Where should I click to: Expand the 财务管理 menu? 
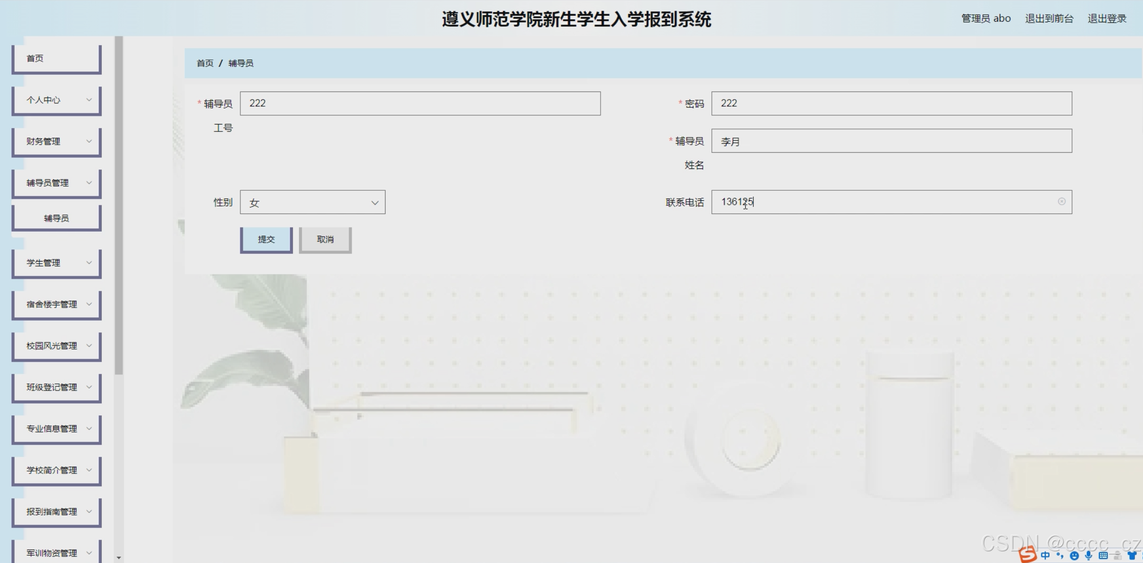click(x=56, y=141)
